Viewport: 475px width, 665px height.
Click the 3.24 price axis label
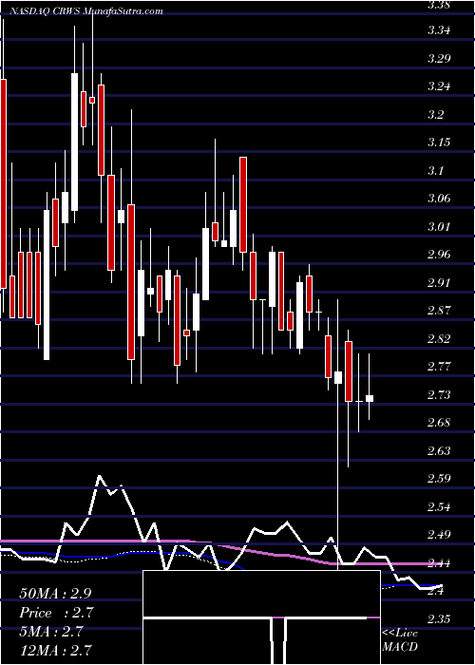coord(439,86)
